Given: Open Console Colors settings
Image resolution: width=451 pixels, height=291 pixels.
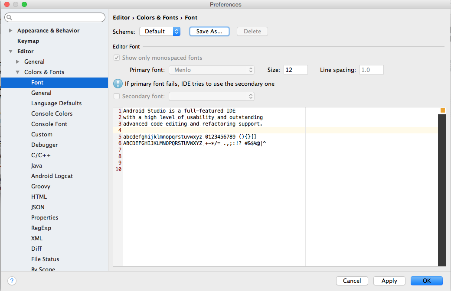Looking at the screenshot, I should pos(52,113).
